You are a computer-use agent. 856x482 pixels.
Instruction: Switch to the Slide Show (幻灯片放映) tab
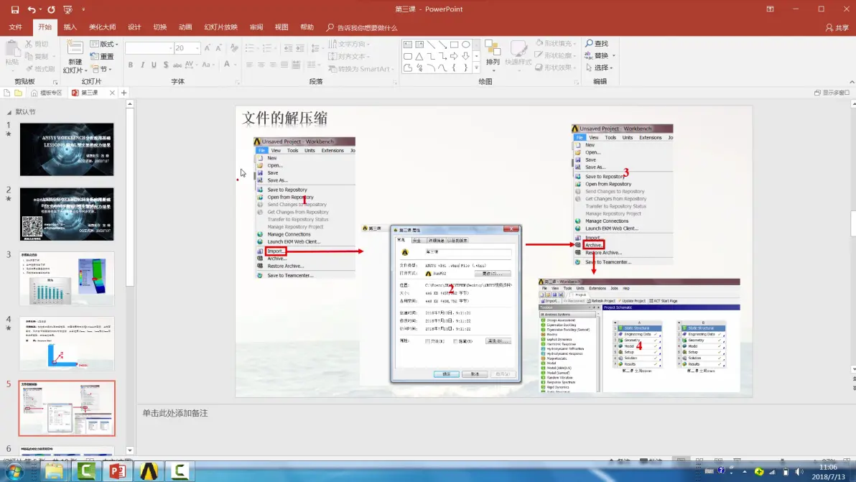pos(220,27)
